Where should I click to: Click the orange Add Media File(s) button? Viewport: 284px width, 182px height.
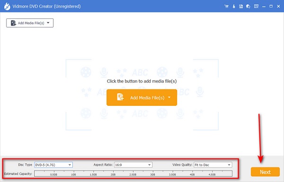pos(142,97)
